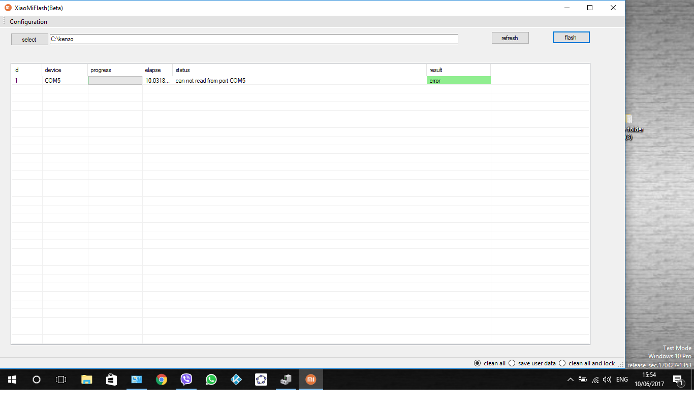This screenshot has width=694, height=412.
Task: Open WhatsApp from the taskbar
Action: (211, 380)
